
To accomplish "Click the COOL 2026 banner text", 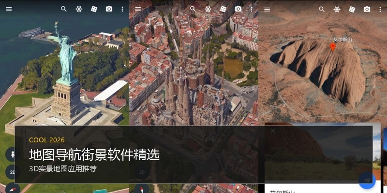I will 47,140.
